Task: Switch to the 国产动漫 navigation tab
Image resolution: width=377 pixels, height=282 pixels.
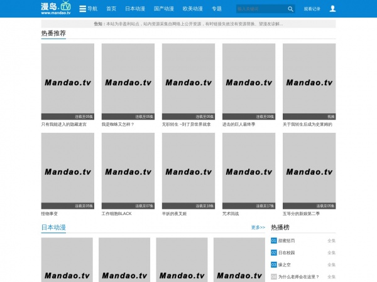Action: tap(164, 9)
